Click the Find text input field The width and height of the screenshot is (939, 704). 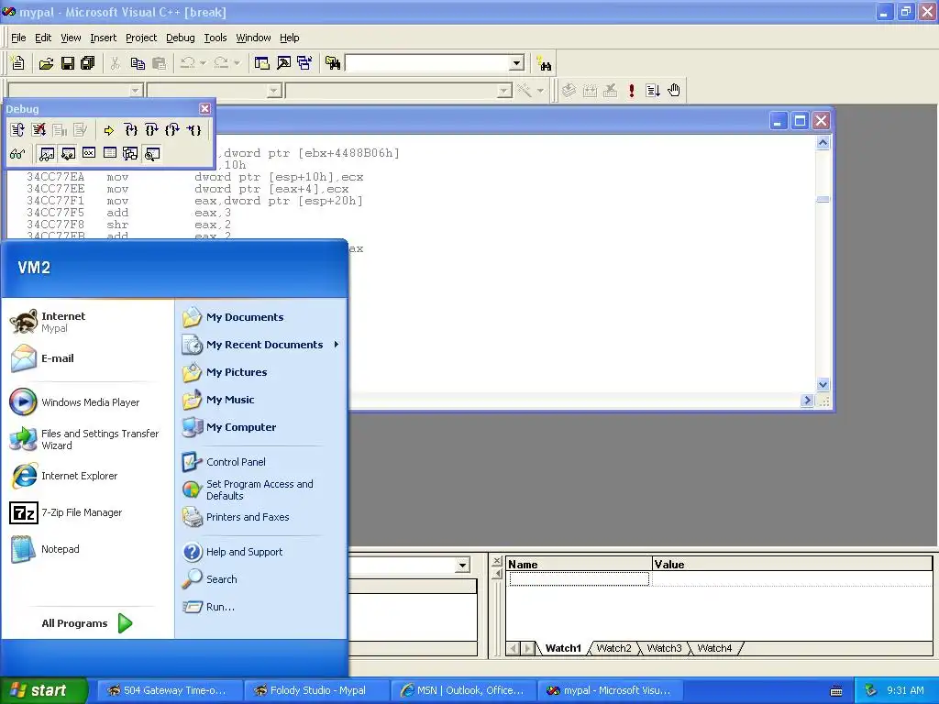click(x=427, y=63)
